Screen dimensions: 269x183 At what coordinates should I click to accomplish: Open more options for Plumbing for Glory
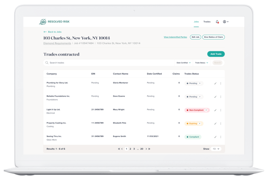pos(221,84)
